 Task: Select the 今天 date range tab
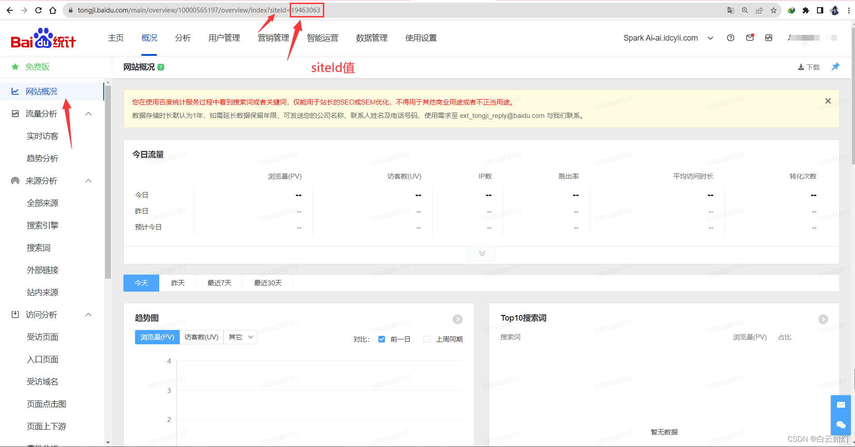click(x=141, y=283)
